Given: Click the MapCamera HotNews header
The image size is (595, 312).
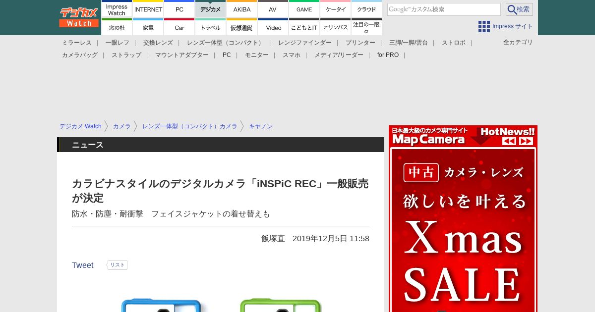Looking at the screenshot, I should [463, 136].
